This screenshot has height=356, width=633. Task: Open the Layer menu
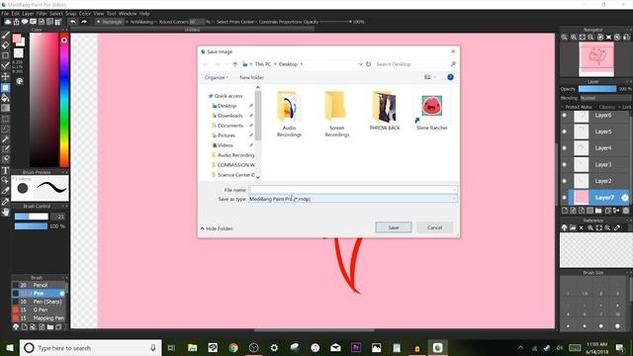[28, 13]
